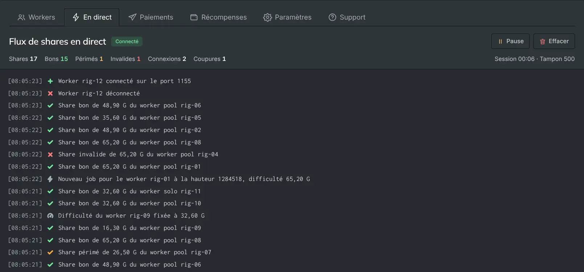Switch to the En direct tab
The image size is (584, 272).
pos(92,17)
